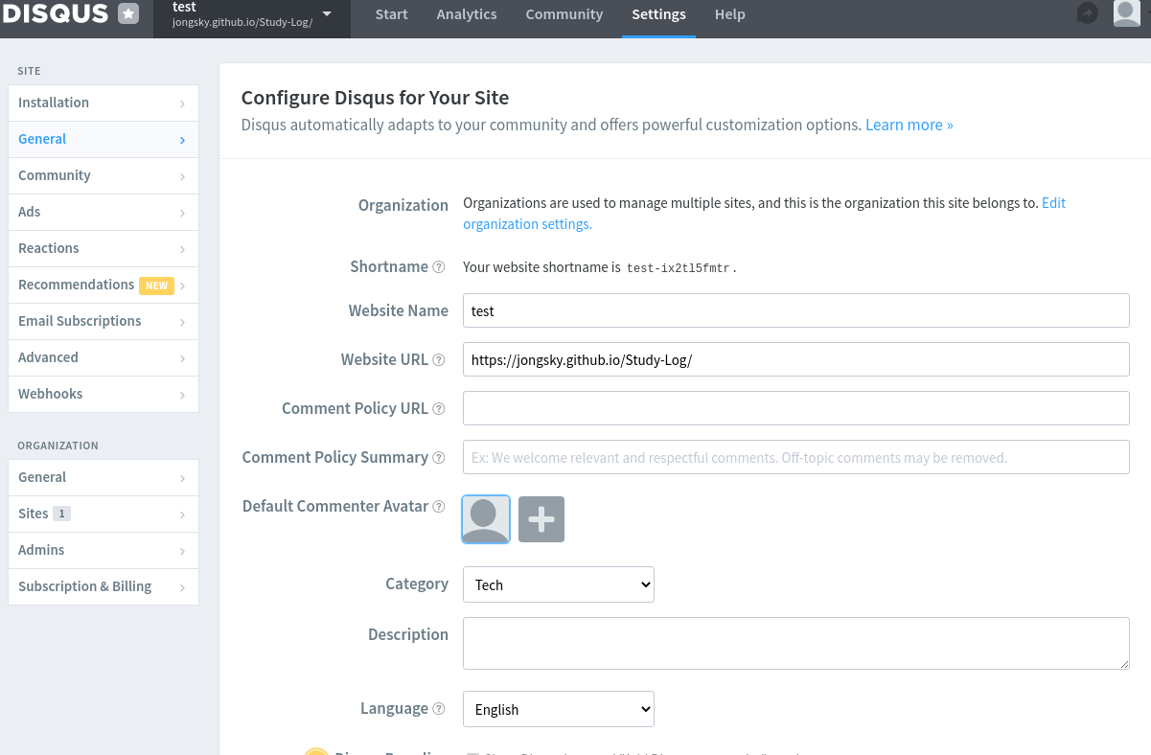The height and width of the screenshot is (755, 1151).
Task: Go to Reactions settings
Action: pos(104,248)
